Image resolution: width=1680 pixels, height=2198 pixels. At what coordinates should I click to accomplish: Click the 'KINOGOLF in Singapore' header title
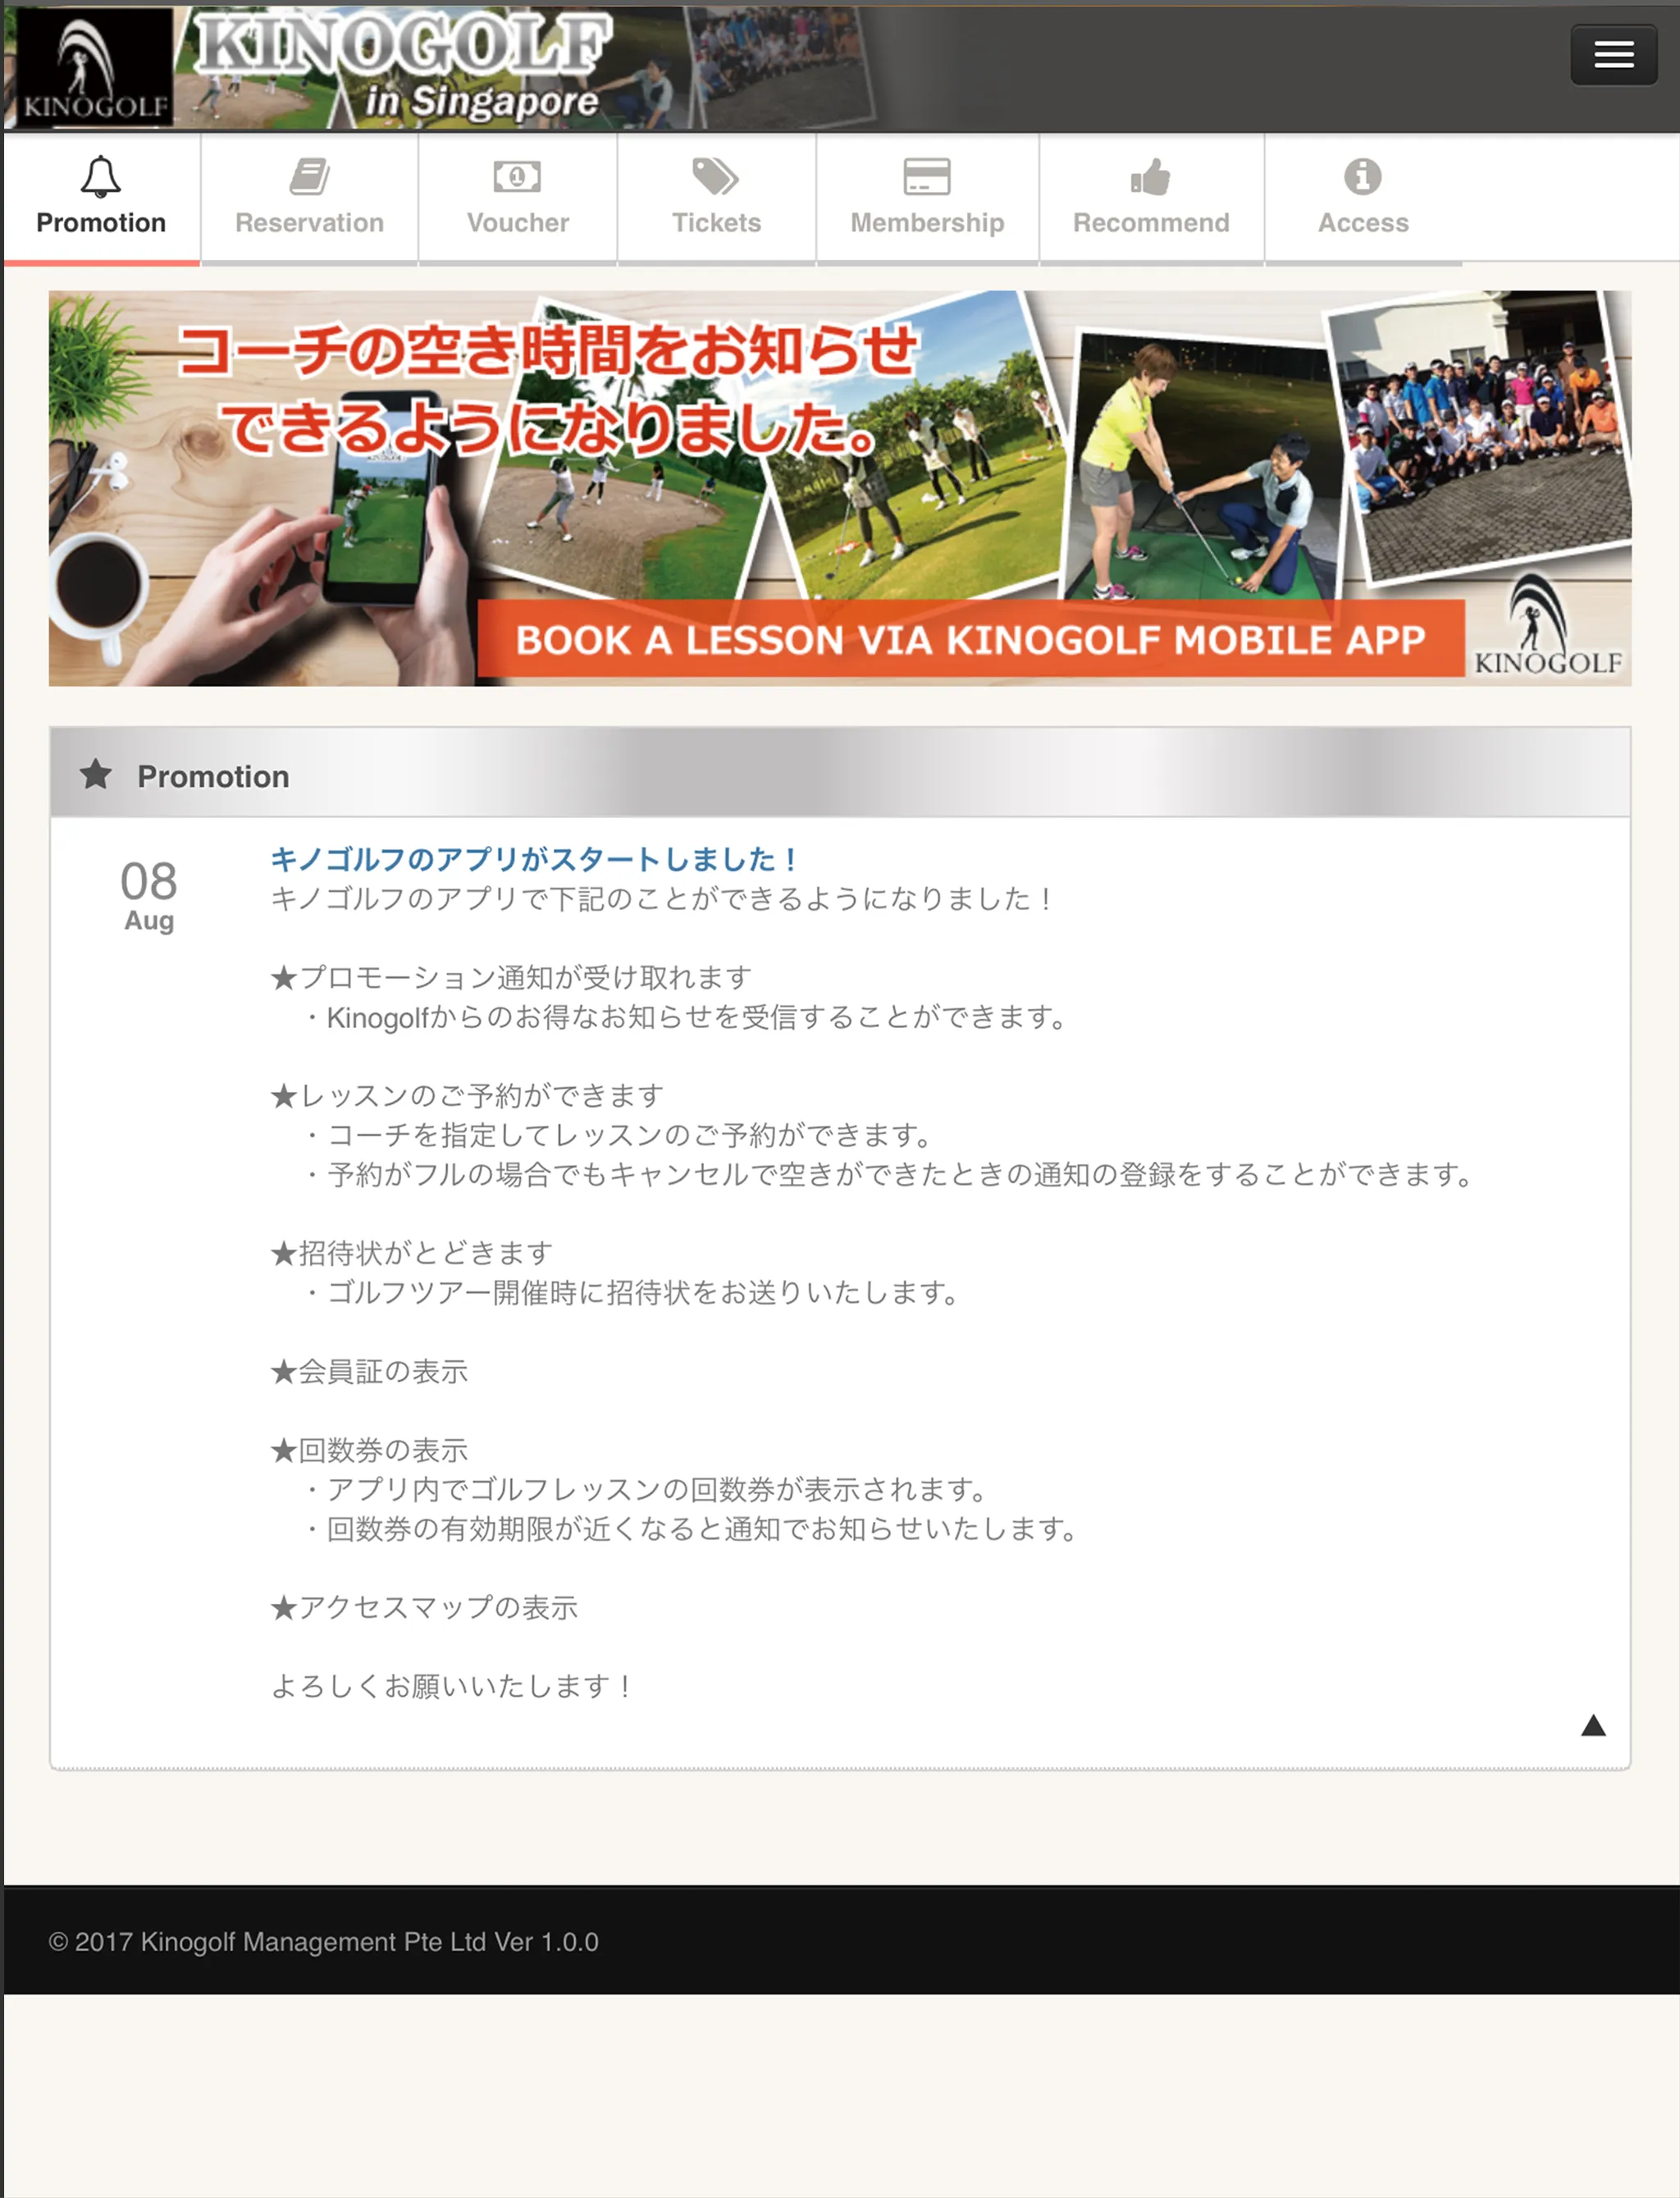(403, 68)
